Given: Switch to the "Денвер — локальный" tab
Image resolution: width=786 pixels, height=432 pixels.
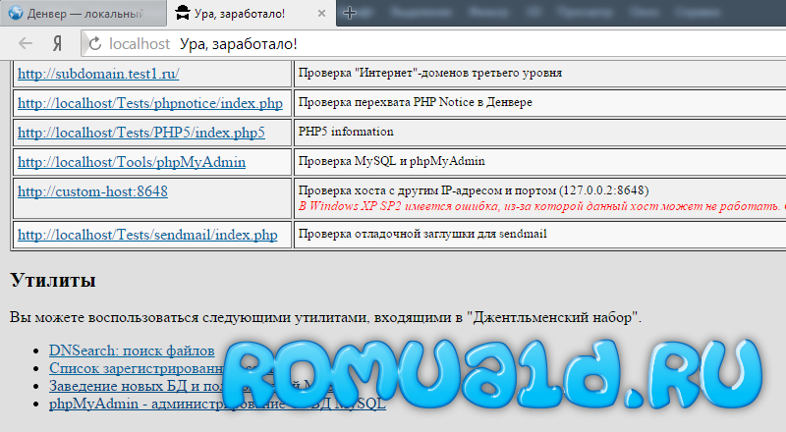Looking at the screenshot, I should point(84,13).
